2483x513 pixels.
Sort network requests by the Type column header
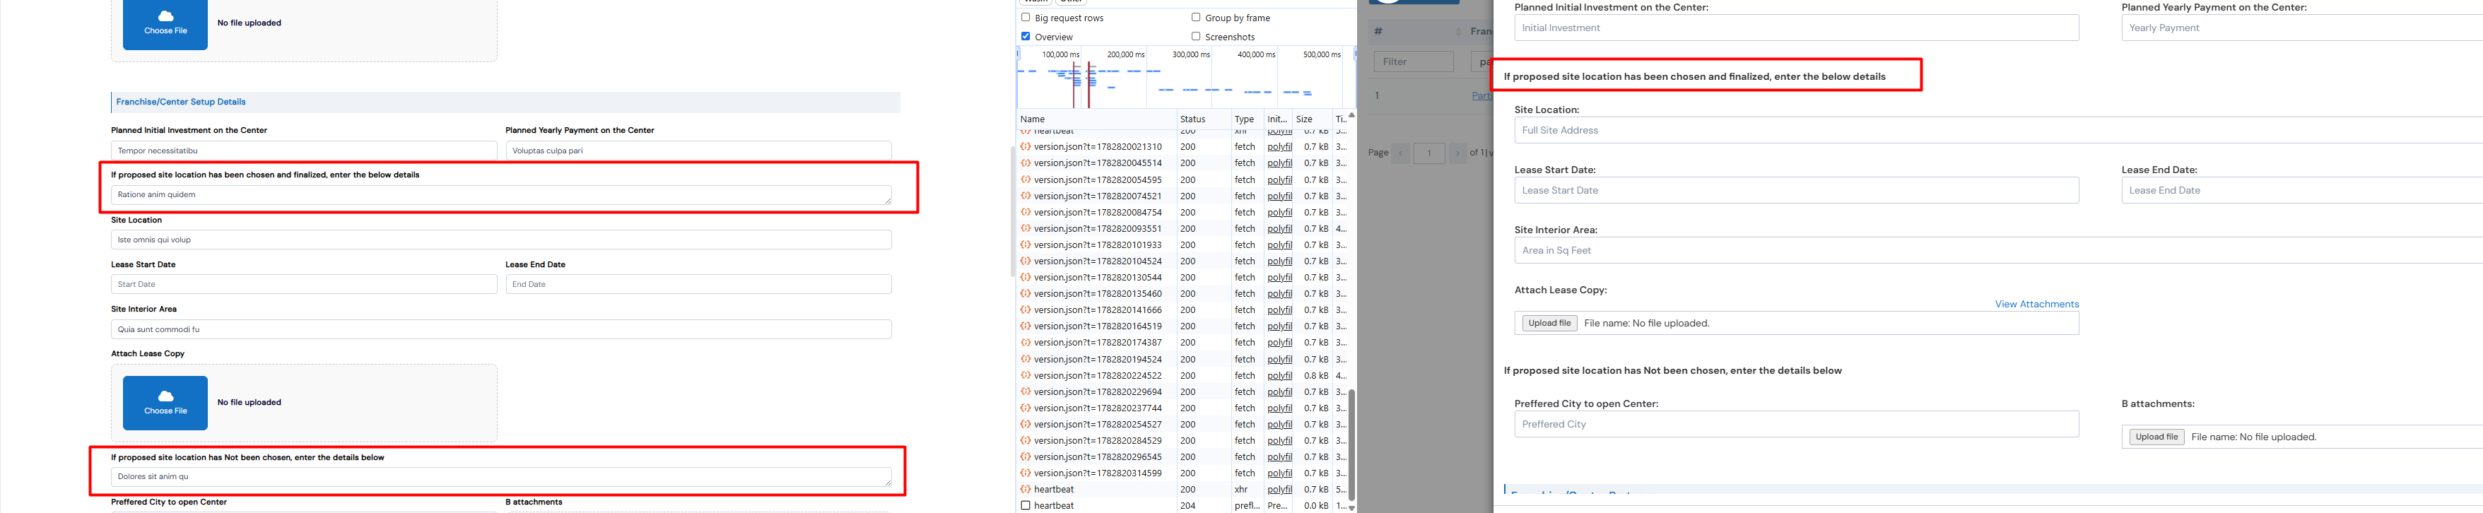pyautogui.click(x=1248, y=119)
